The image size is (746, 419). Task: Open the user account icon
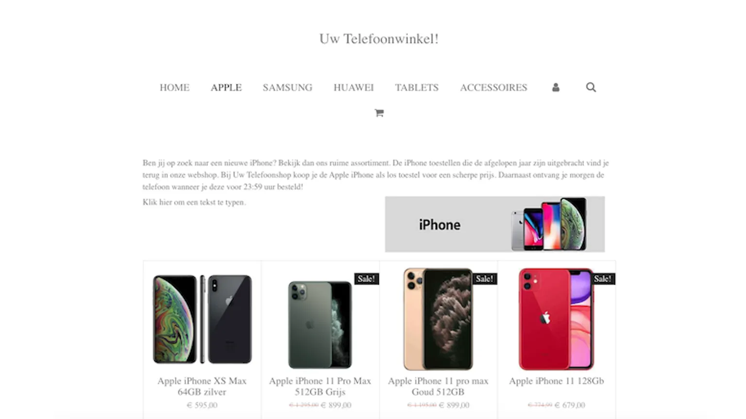pyautogui.click(x=556, y=87)
